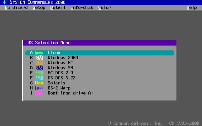
Task: Open the Color menu
Action: tap(104, 7)
